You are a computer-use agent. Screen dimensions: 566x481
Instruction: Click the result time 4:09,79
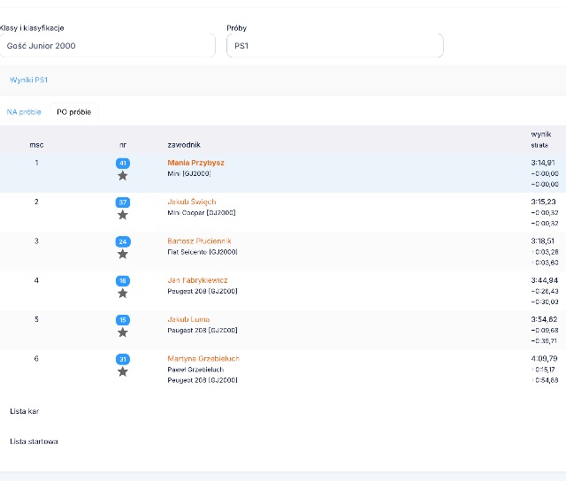point(544,359)
